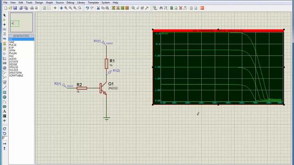Select the highlighted DC generator entry

tap(22, 39)
